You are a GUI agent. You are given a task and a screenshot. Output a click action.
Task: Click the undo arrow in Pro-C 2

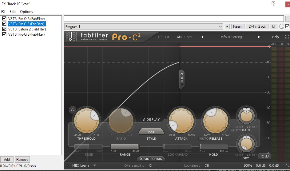(159, 37)
